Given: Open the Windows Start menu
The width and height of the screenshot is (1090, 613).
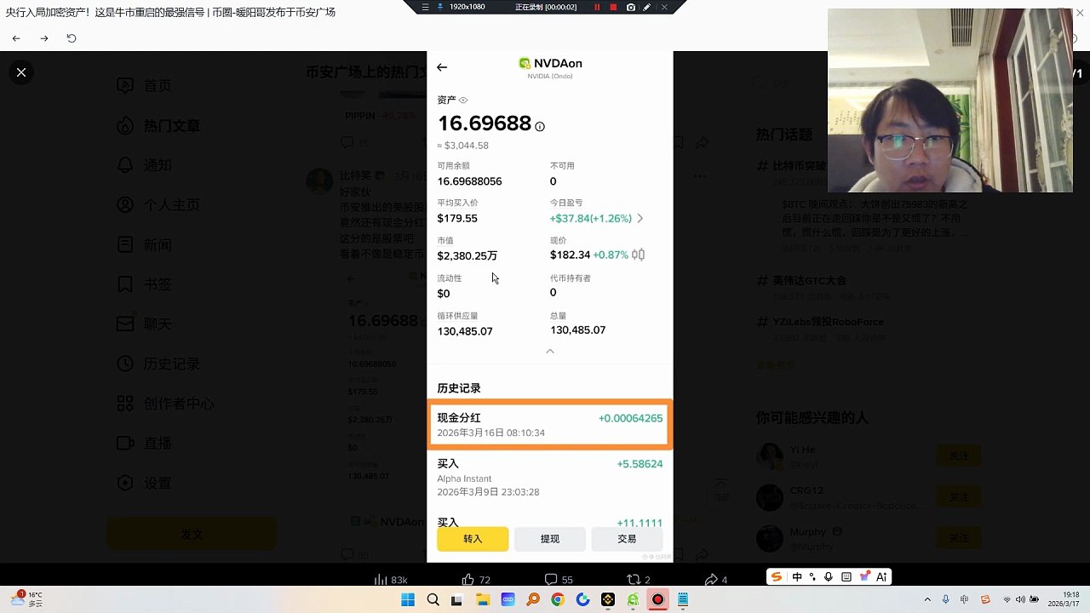Looking at the screenshot, I should [408, 600].
